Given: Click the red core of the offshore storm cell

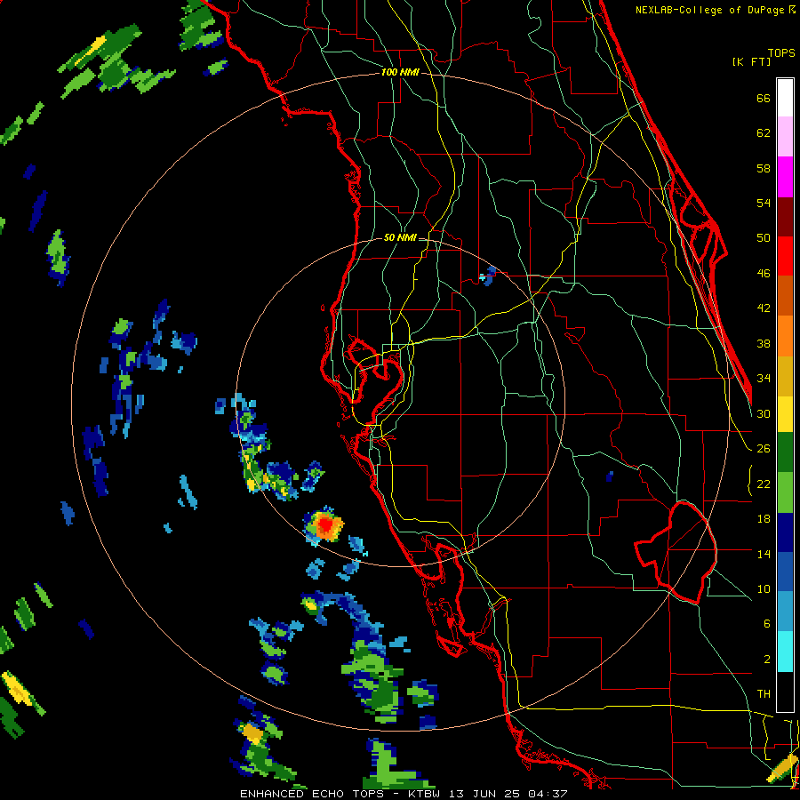Looking at the screenshot, I should pyautogui.click(x=325, y=524).
